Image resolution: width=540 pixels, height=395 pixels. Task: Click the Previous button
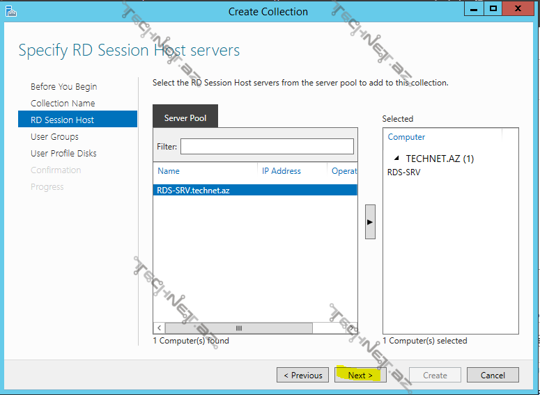pyautogui.click(x=303, y=375)
